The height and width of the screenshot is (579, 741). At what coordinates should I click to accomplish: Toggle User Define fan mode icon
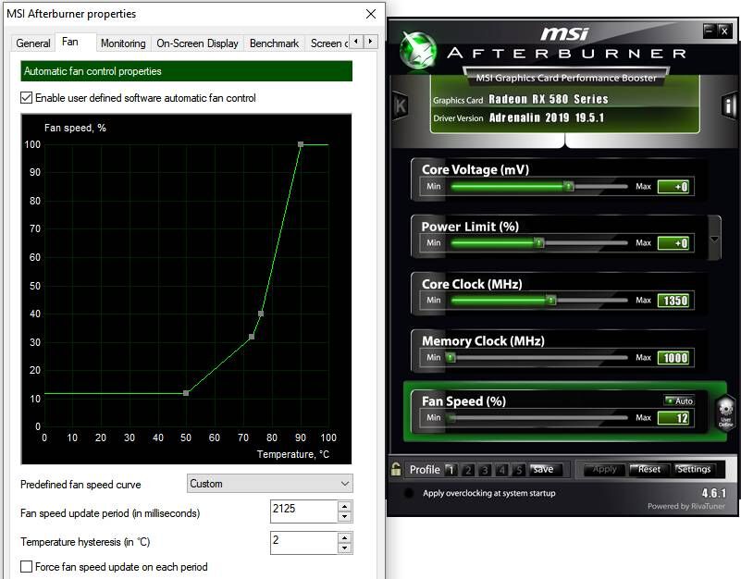(726, 412)
